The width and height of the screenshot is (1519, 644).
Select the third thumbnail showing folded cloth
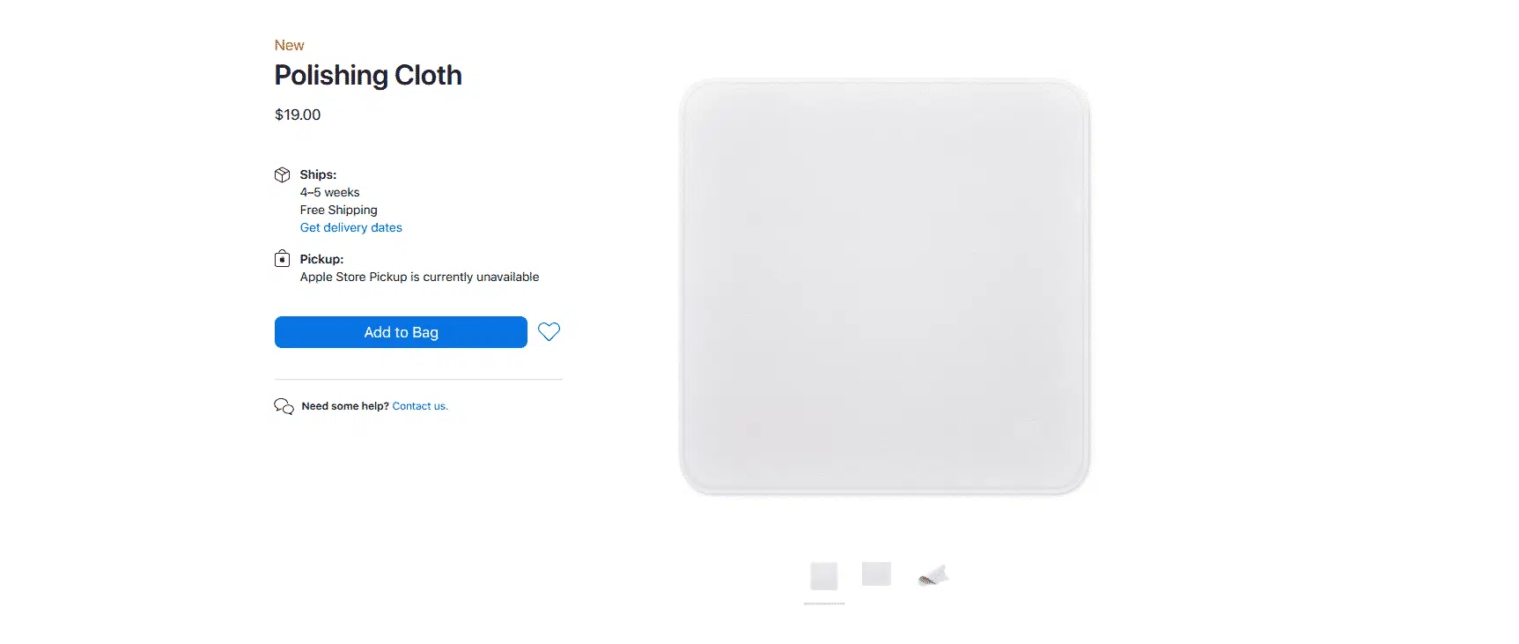933,575
